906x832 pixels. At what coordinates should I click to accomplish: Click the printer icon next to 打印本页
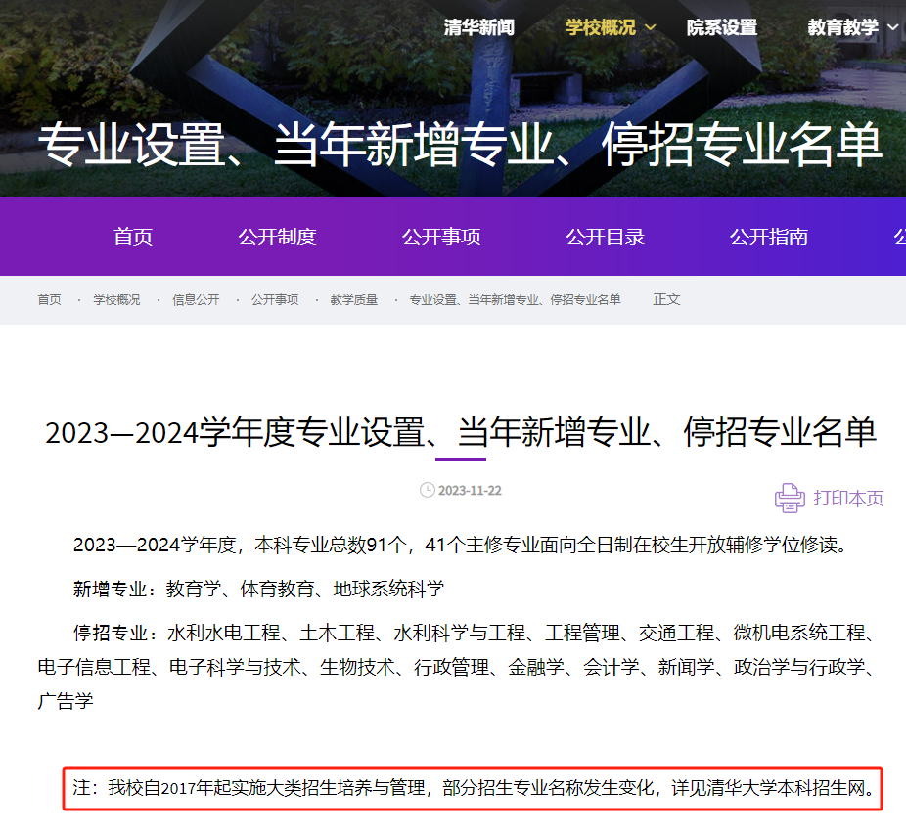(x=788, y=498)
